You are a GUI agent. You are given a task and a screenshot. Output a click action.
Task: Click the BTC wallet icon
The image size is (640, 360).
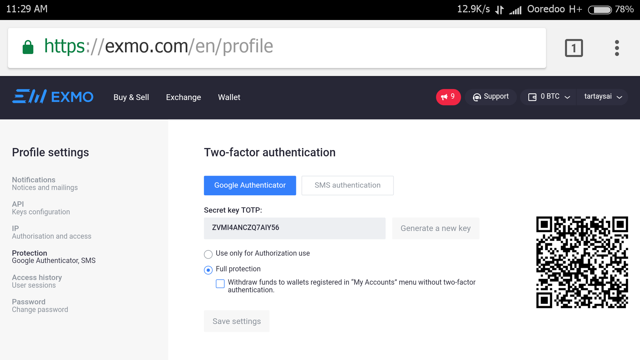pyautogui.click(x=531, y=97)
